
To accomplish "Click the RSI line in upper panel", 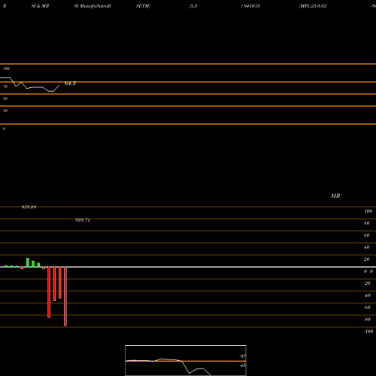I will 29,85.
